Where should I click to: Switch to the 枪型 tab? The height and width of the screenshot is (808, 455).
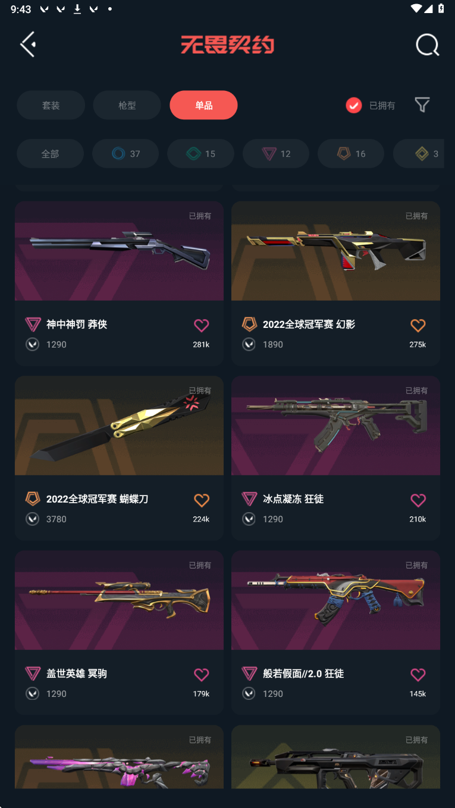click(127, 105)
